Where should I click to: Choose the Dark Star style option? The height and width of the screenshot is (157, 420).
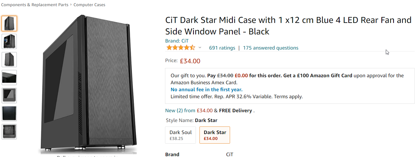pos(215,135)
